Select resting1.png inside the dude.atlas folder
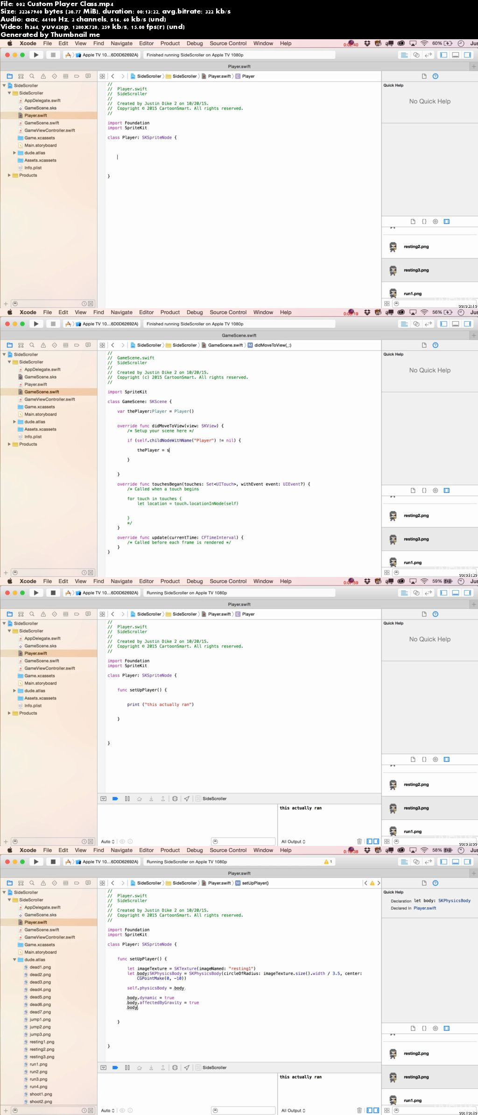The image size is (478, 1115). point(42,1042)
